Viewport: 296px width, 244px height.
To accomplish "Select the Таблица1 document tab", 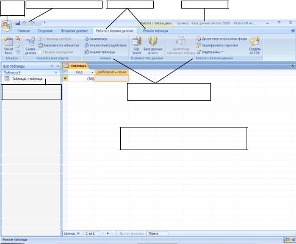I will pos(76,66).
